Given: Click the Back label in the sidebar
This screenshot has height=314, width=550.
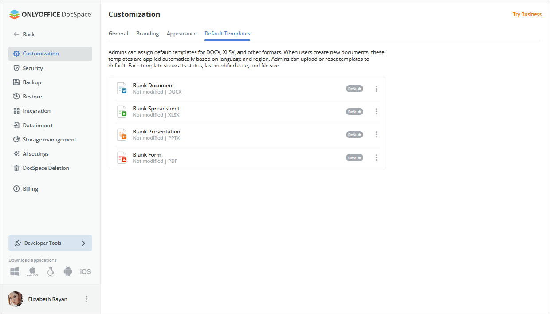Looking at the screenshot, I should 29,34.
